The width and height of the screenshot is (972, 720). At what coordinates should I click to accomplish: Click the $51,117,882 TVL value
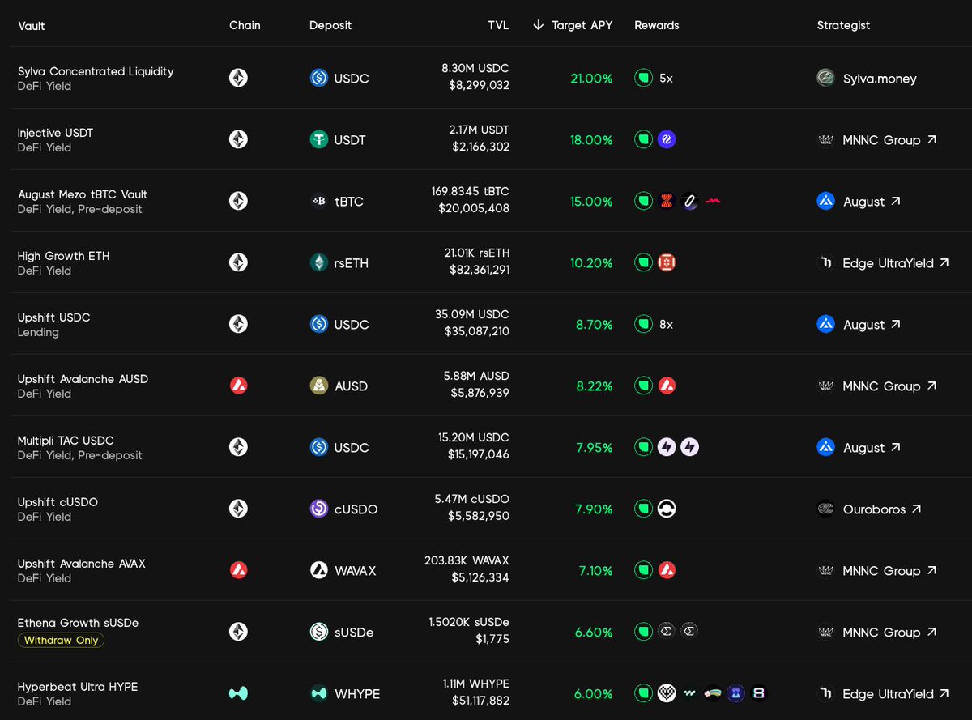[x=480, y=701]
